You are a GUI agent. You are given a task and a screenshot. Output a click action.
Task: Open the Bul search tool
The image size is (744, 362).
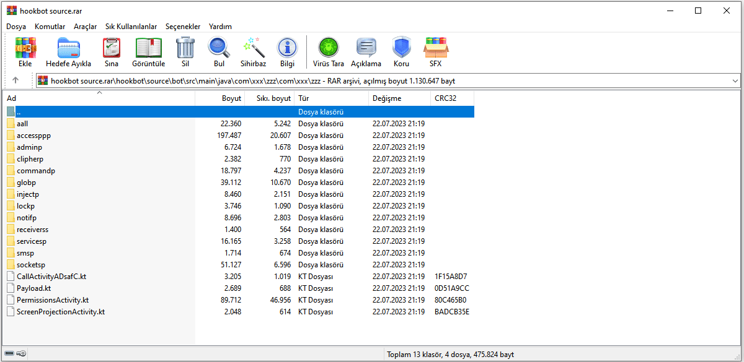coord(219,52)
